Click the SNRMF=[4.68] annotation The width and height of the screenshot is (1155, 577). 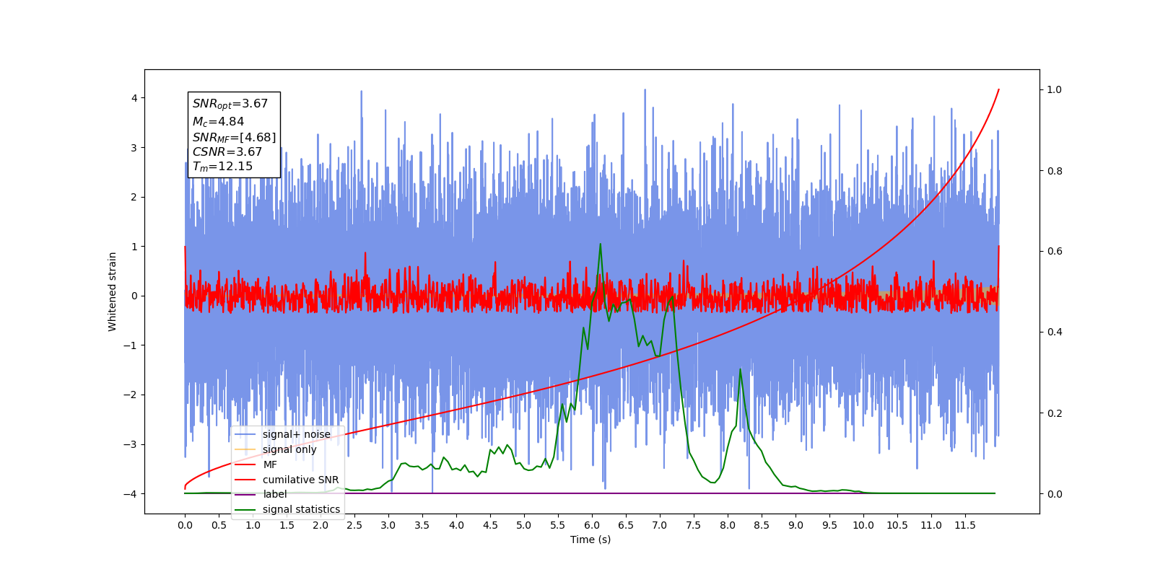pos(234,137)
